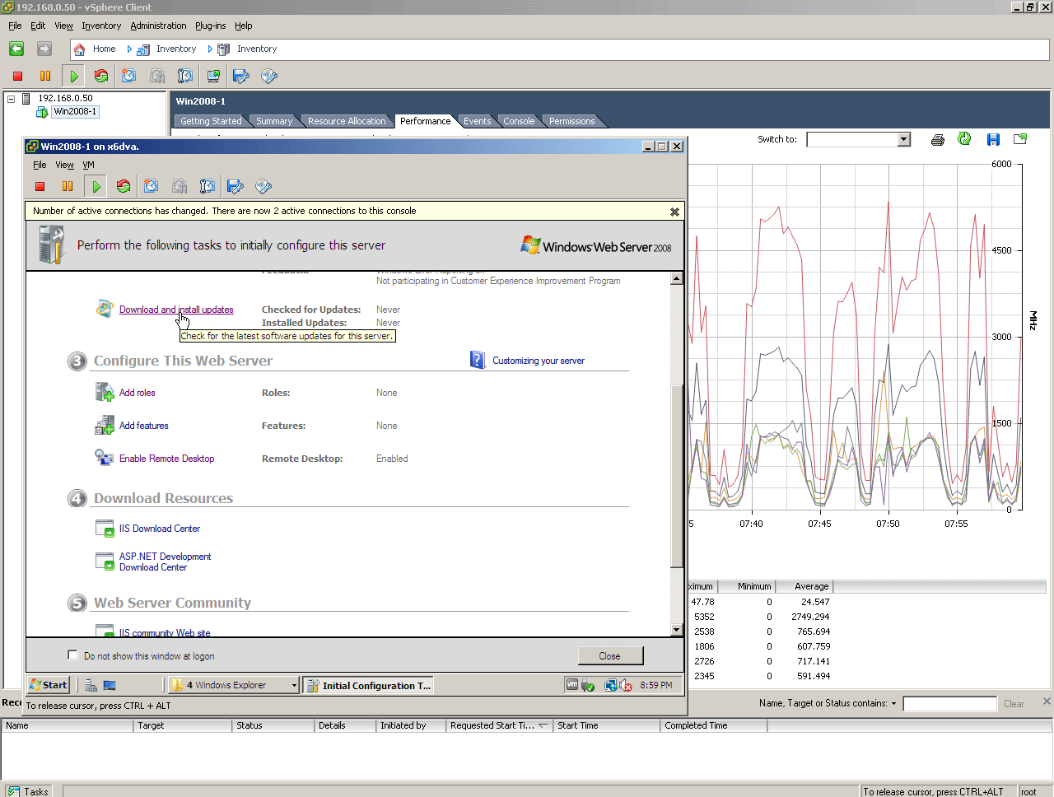Pop out the performance chart into a window

point(1020,139)
